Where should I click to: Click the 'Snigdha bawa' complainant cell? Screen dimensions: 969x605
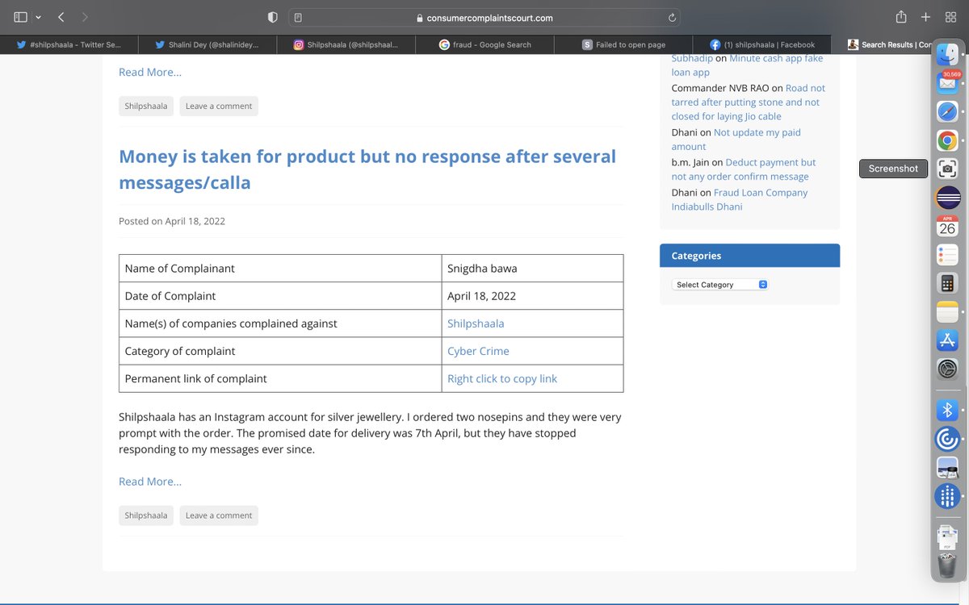coord(532,269)
